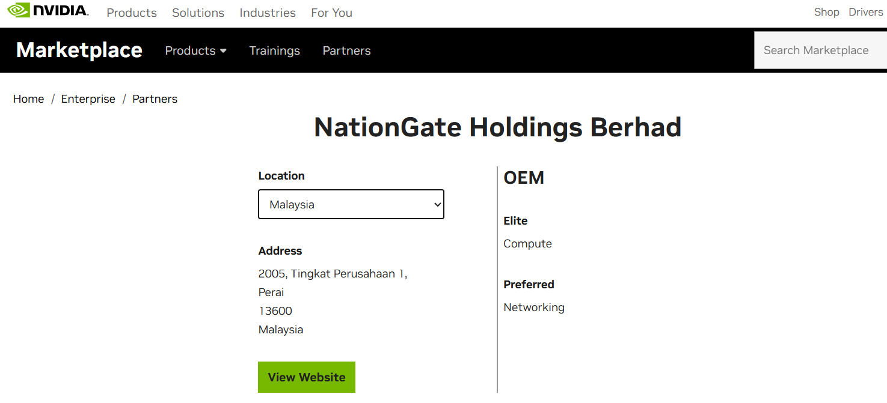Open top navigation Products menu
This screenshot has width=887, height=403.
click(x=132, y=13)
